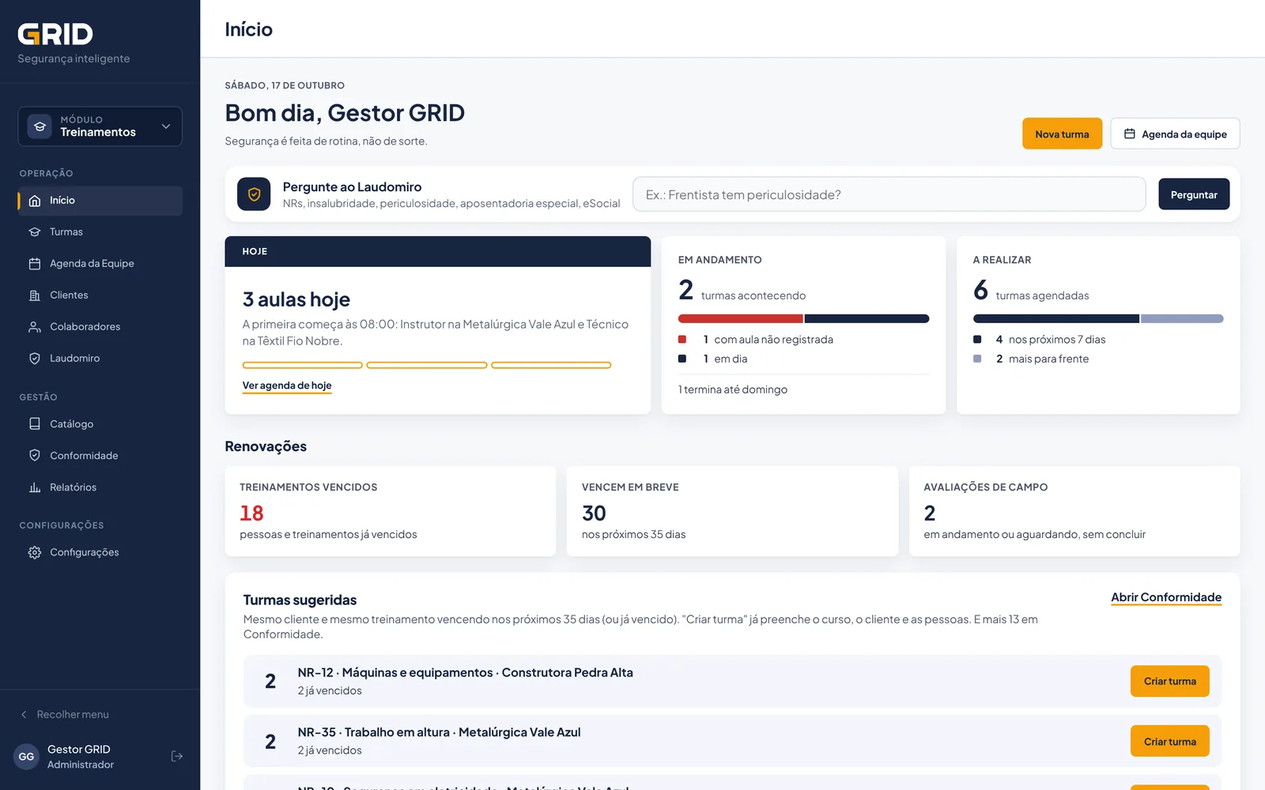Viewport: 1265px width, 790px height.
Task: Click the Catálogo book icon
Action: 35,424
